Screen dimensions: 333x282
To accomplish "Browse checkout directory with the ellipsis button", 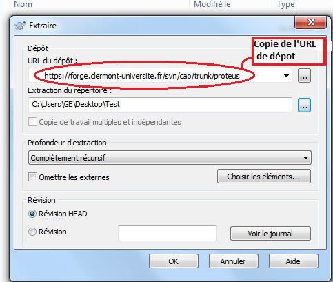I will (304, 105).
